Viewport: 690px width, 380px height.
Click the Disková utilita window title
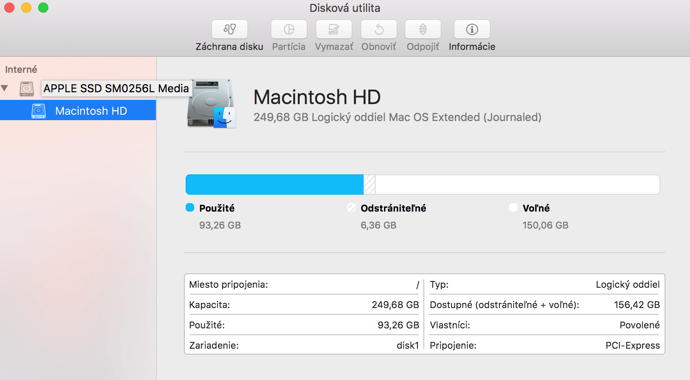(345, 8)
